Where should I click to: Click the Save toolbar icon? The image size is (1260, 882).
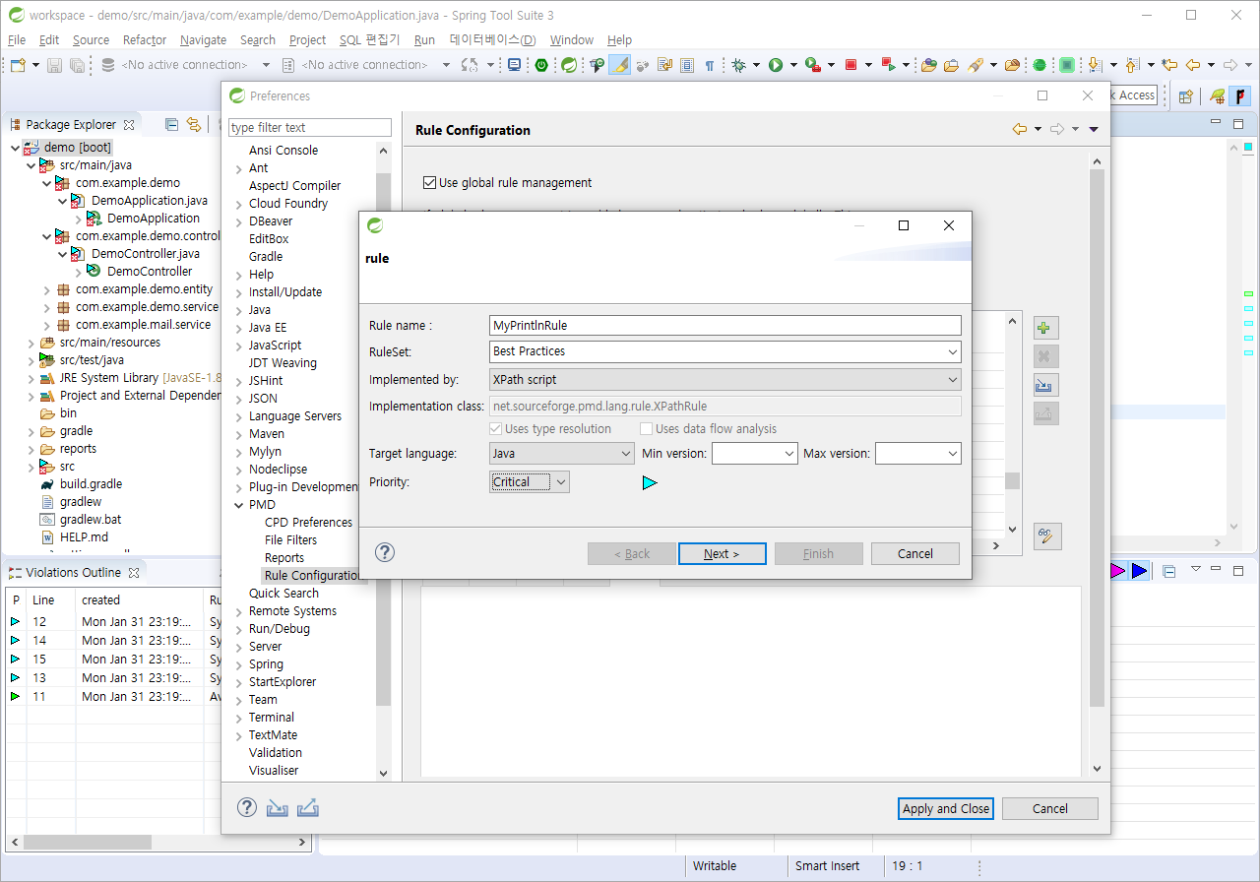point(54,65)
